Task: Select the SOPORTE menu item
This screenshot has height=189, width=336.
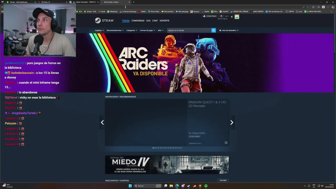Action: [x=164, y=20]
